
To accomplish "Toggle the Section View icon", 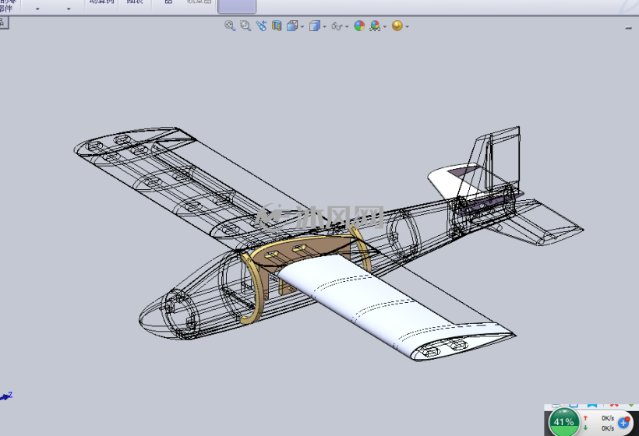I will 277,26.
